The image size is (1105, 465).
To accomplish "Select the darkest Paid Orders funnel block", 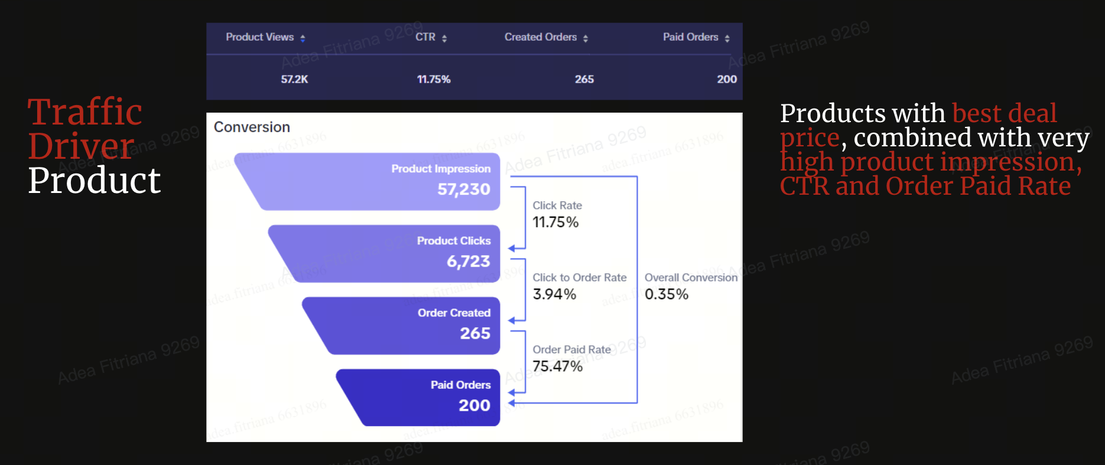I will [x=431, y=398].
